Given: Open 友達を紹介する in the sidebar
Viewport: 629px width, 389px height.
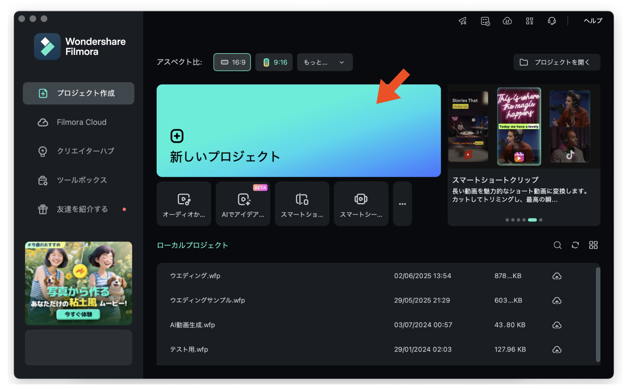Looking at the screenshot, I should pos(78,209).
